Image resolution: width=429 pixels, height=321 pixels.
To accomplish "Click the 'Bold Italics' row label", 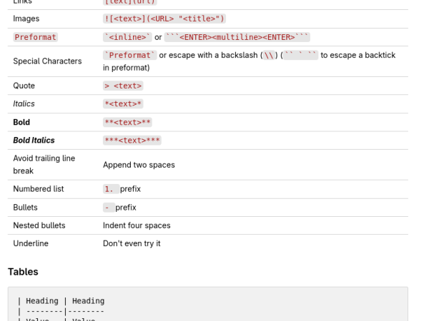I will pos(34,141).
